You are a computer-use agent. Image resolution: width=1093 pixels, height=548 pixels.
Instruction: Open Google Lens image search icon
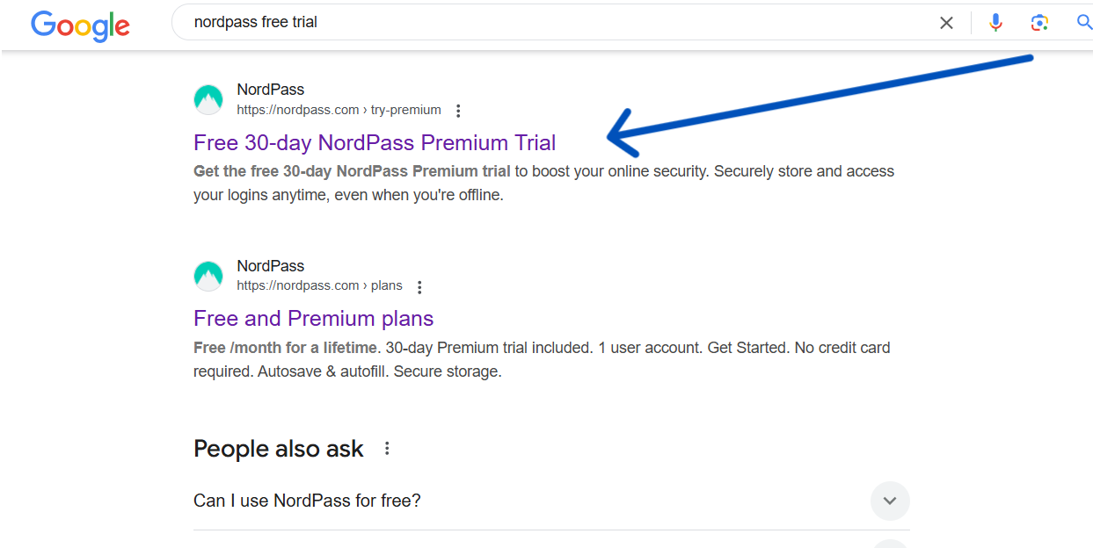tap(1039, 22)
